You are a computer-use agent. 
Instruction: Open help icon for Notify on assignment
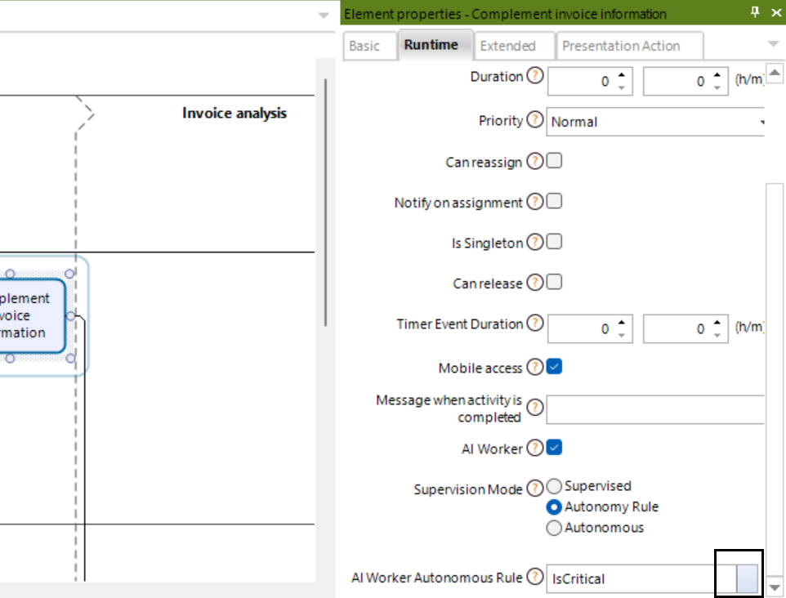pos(535,202)
